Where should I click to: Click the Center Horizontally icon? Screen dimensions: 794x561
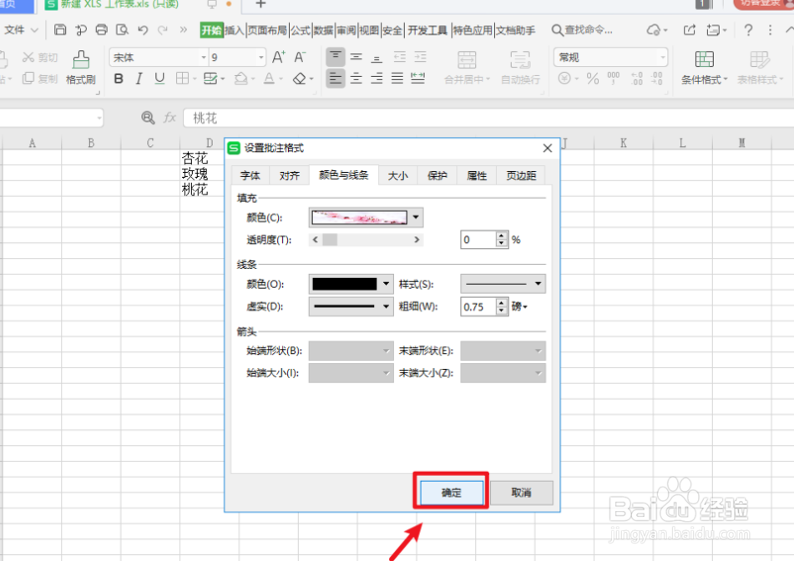point(356,78)
